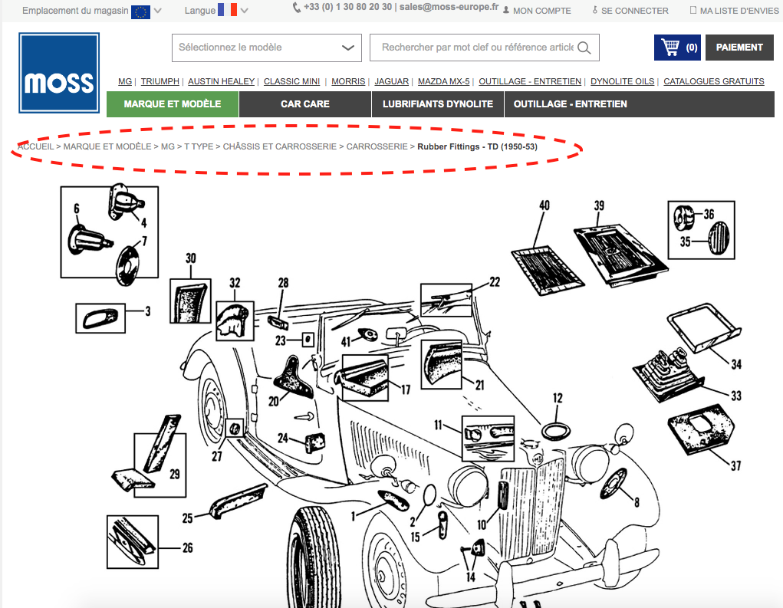Open the Sélectionnez le modèle dropdown
This screenshot has width=783, height=608.
coord(267,48)
